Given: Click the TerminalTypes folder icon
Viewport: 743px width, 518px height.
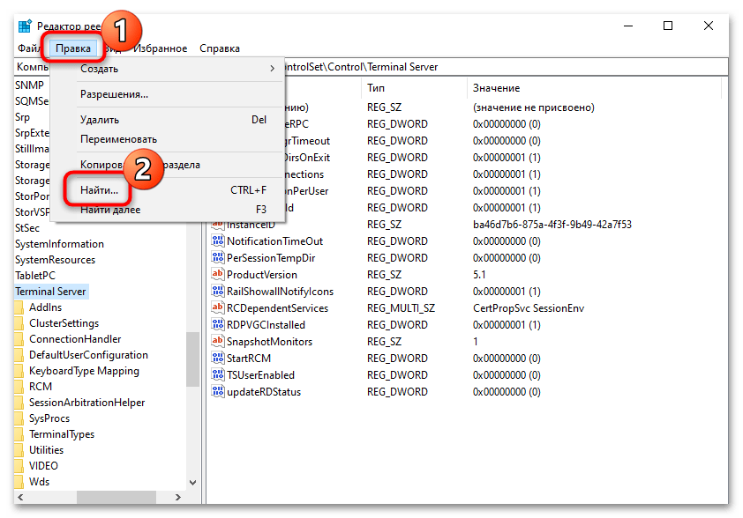Looking at the screenshot, I should (x=19, y=434).
